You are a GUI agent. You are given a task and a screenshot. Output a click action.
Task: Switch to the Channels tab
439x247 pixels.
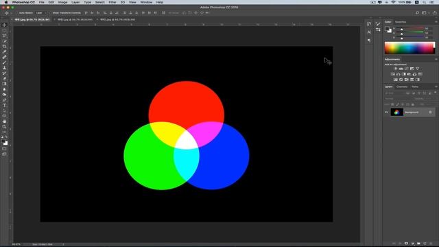tap(402, 87)
